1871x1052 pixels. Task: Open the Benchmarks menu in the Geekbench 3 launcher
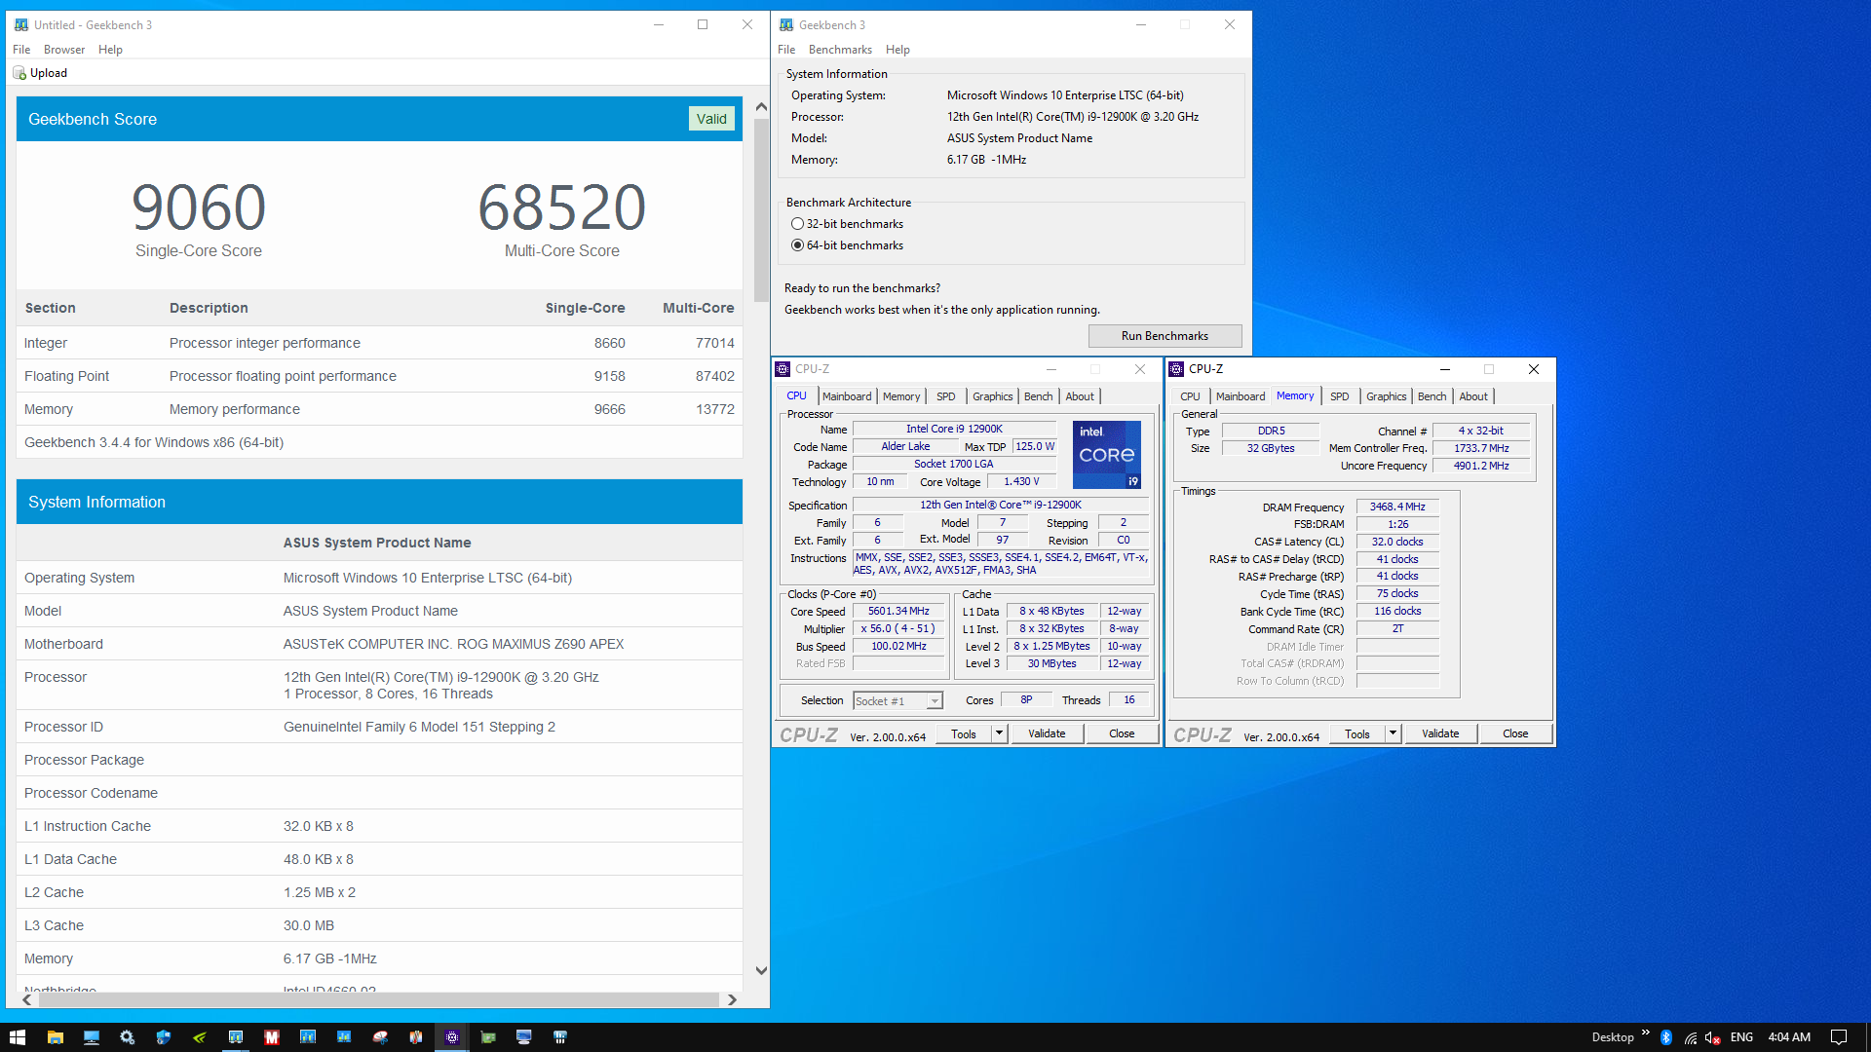click(x=840, y=50)
